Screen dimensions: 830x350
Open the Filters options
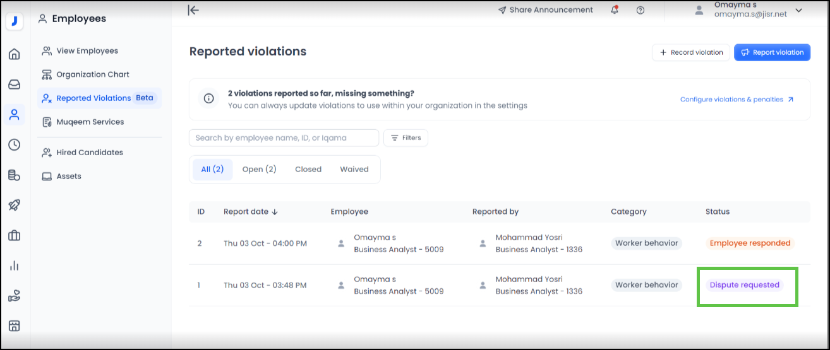[x=406, y=138]
